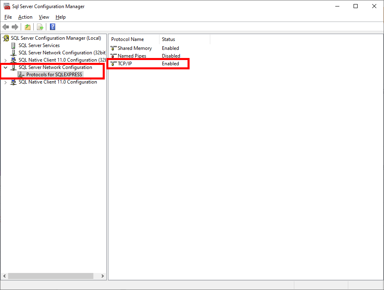Click the Shared Memory protocol icon
This screenshot has height=290, width=384.
(x=113, y=48)
